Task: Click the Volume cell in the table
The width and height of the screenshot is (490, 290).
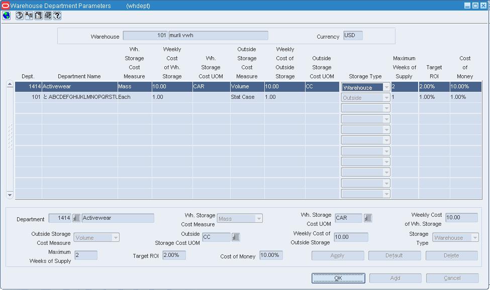Action: pyautogui.click(x=247, y=87)
